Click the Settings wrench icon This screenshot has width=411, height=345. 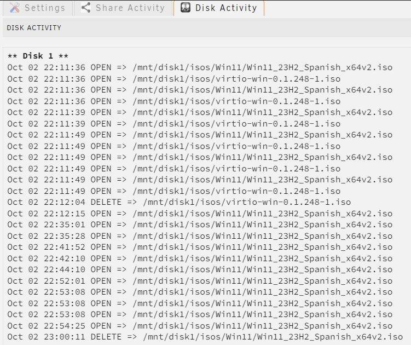[15, 8]
